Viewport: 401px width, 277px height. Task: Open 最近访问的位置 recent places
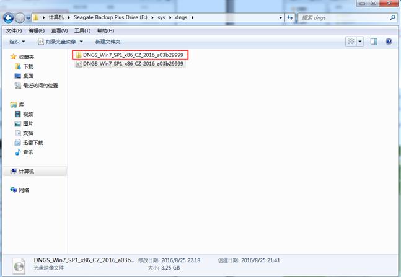pos(40,86)
